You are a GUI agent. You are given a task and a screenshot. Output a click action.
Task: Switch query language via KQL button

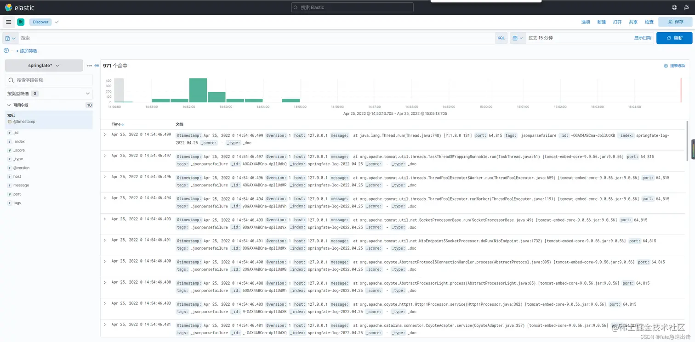tap(501, 38)
